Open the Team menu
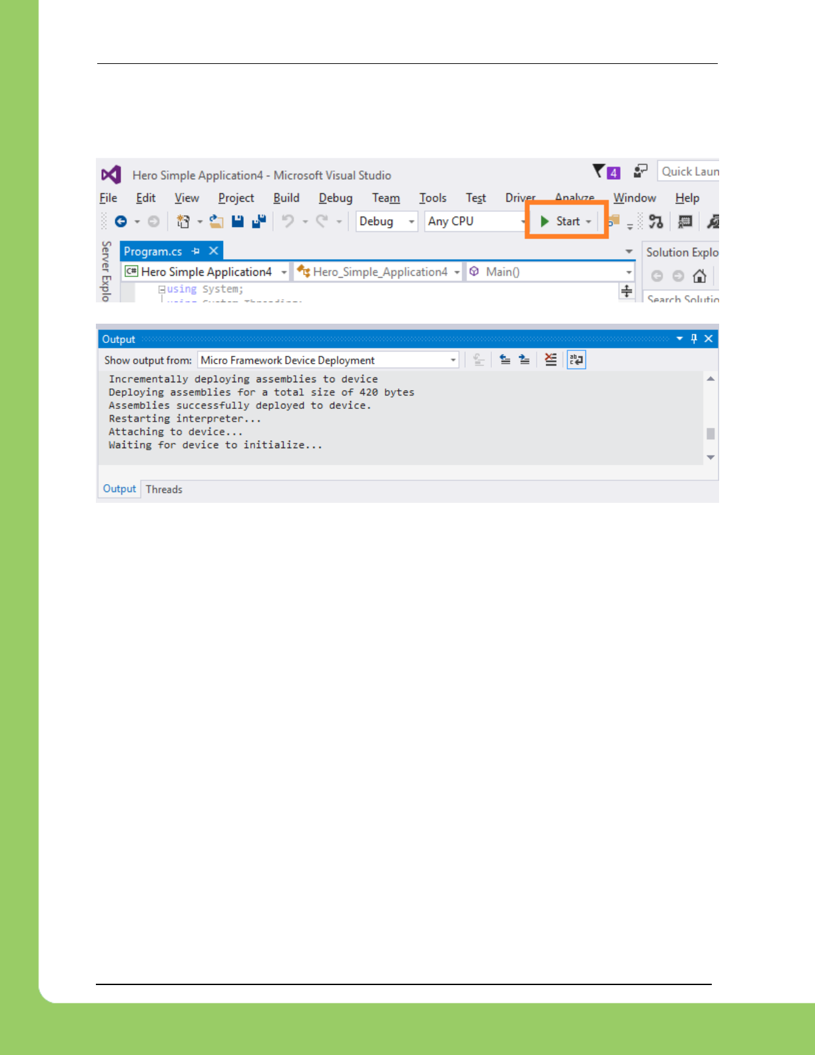 (x=386, y=198)
